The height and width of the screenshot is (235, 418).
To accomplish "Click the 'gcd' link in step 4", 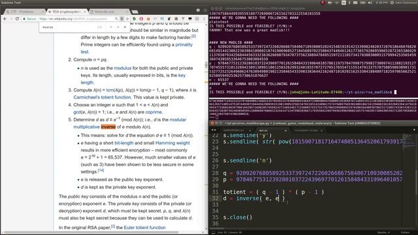I will (x=77, y=112).
